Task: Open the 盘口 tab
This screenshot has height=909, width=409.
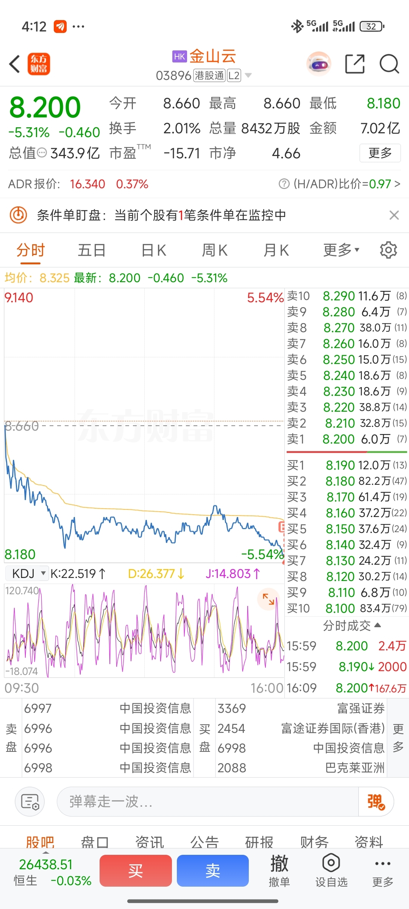Action: [95, 842]
